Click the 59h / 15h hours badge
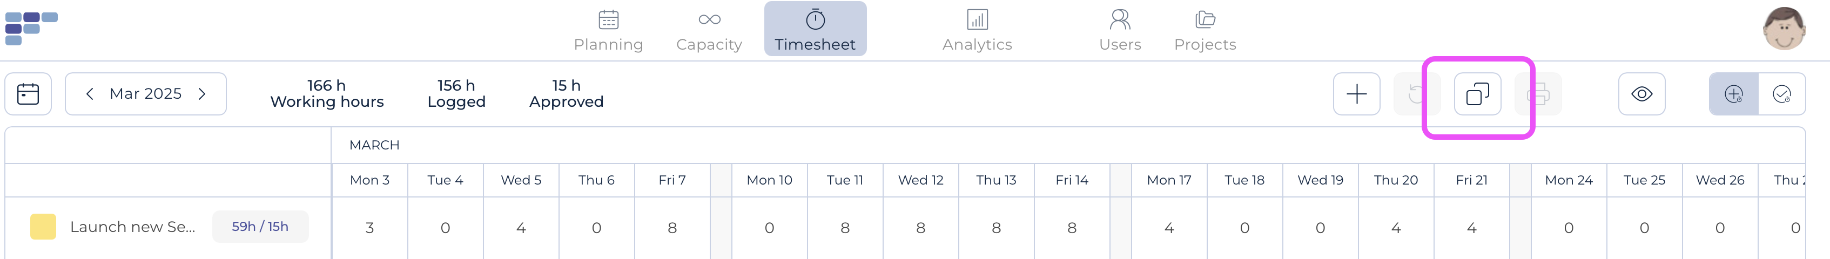Image resolution: width=1830 pixels, height=259 pixels. 260,227
